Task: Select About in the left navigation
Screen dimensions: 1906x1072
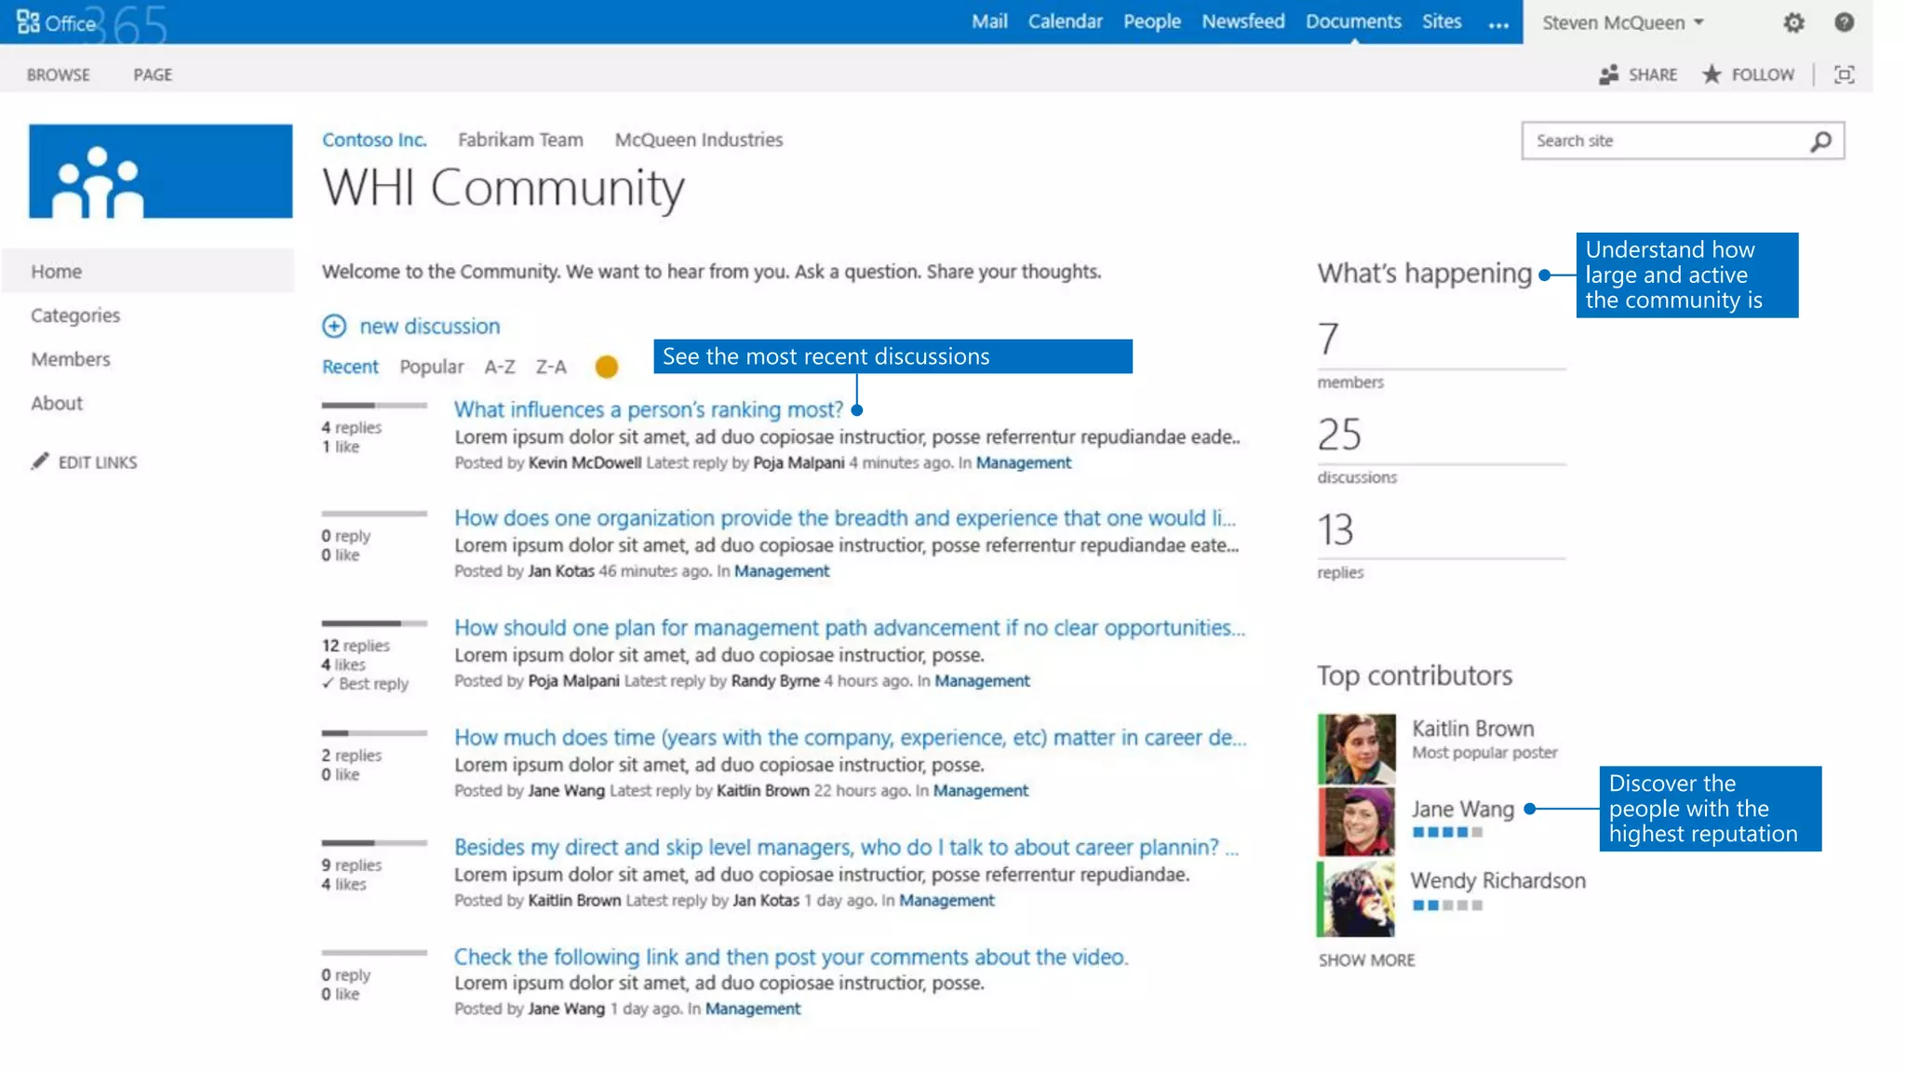Action: tap(57, 403)
